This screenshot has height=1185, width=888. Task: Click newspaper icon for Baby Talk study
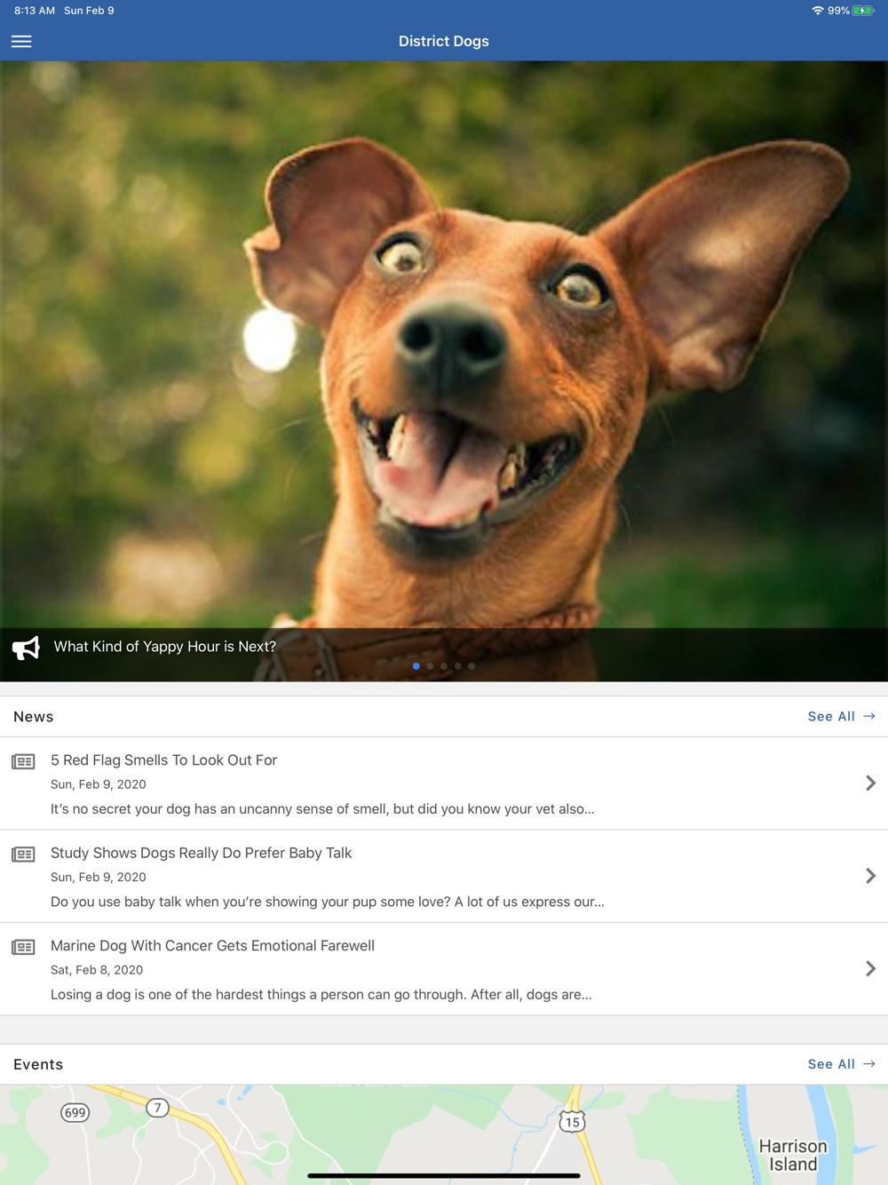pos(23,855)
